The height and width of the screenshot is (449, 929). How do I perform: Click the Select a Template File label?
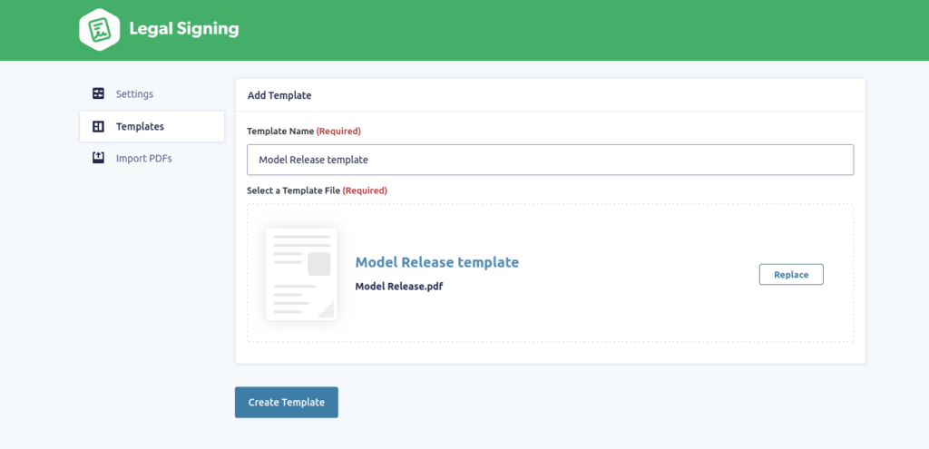317,190
